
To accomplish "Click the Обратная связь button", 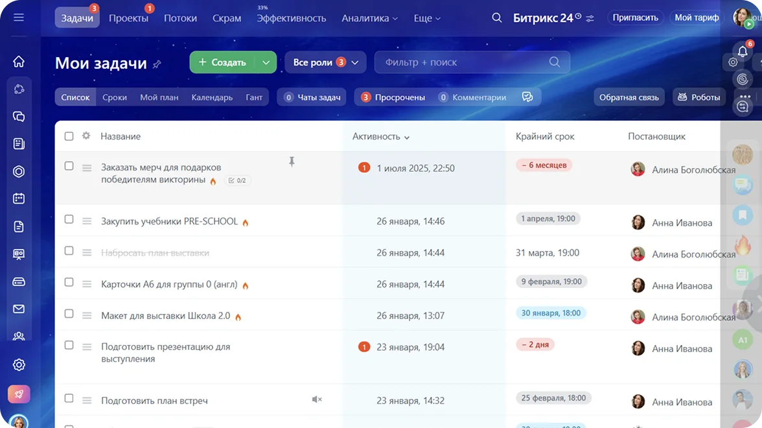I will click(x=629, y=96).
